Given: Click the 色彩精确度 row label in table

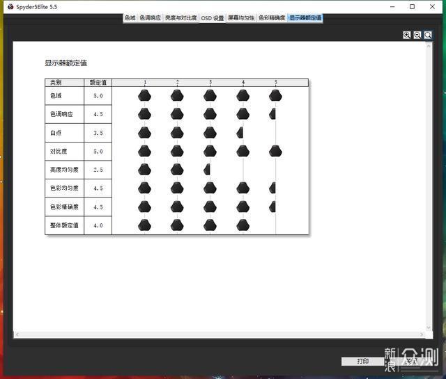Looking at the screenshot, I should click(x=64, y=207).
